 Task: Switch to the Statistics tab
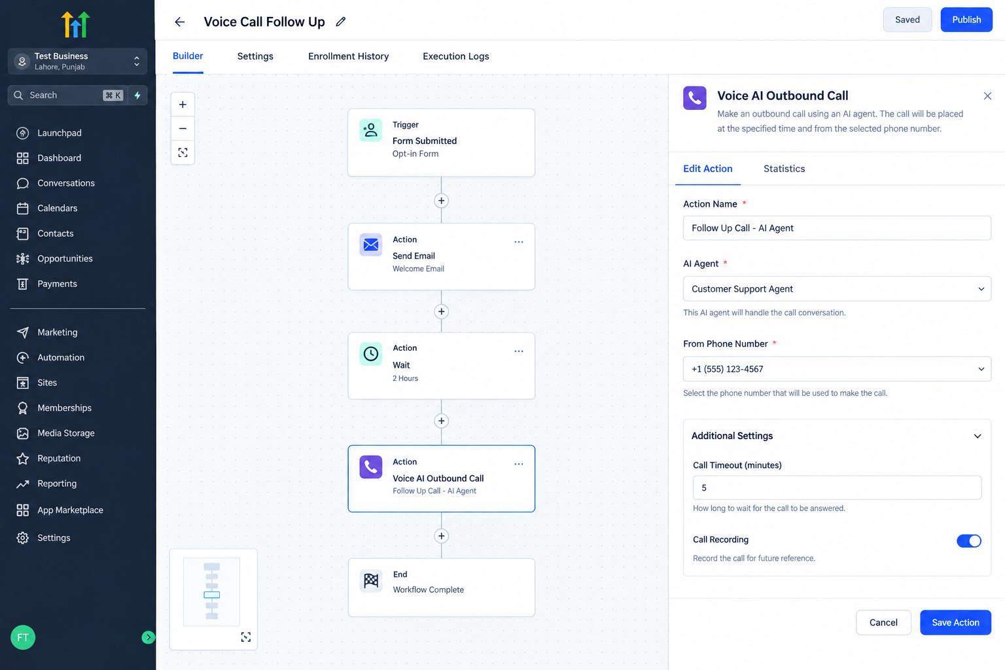click(785, 169)
